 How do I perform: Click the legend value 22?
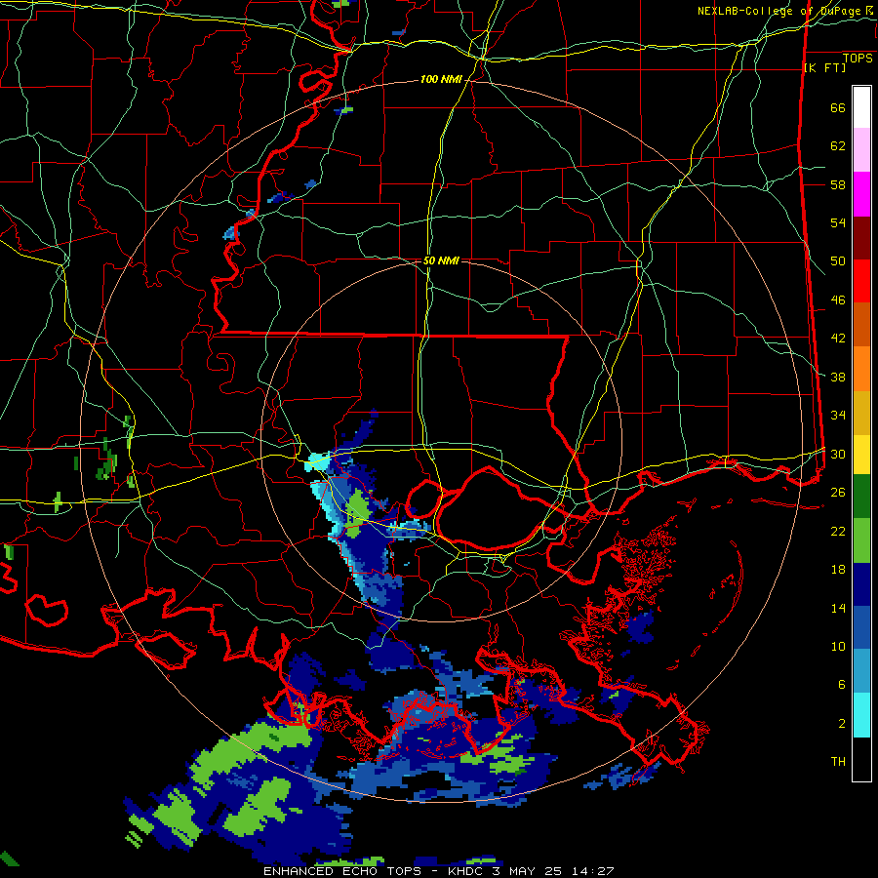838,531
